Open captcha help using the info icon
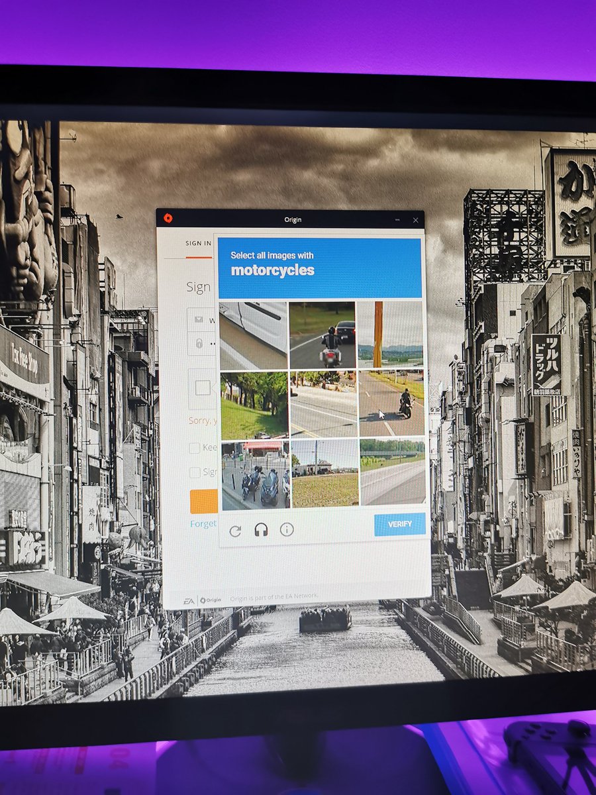Viewport: 596px width, 795px height. pos(287,529)
